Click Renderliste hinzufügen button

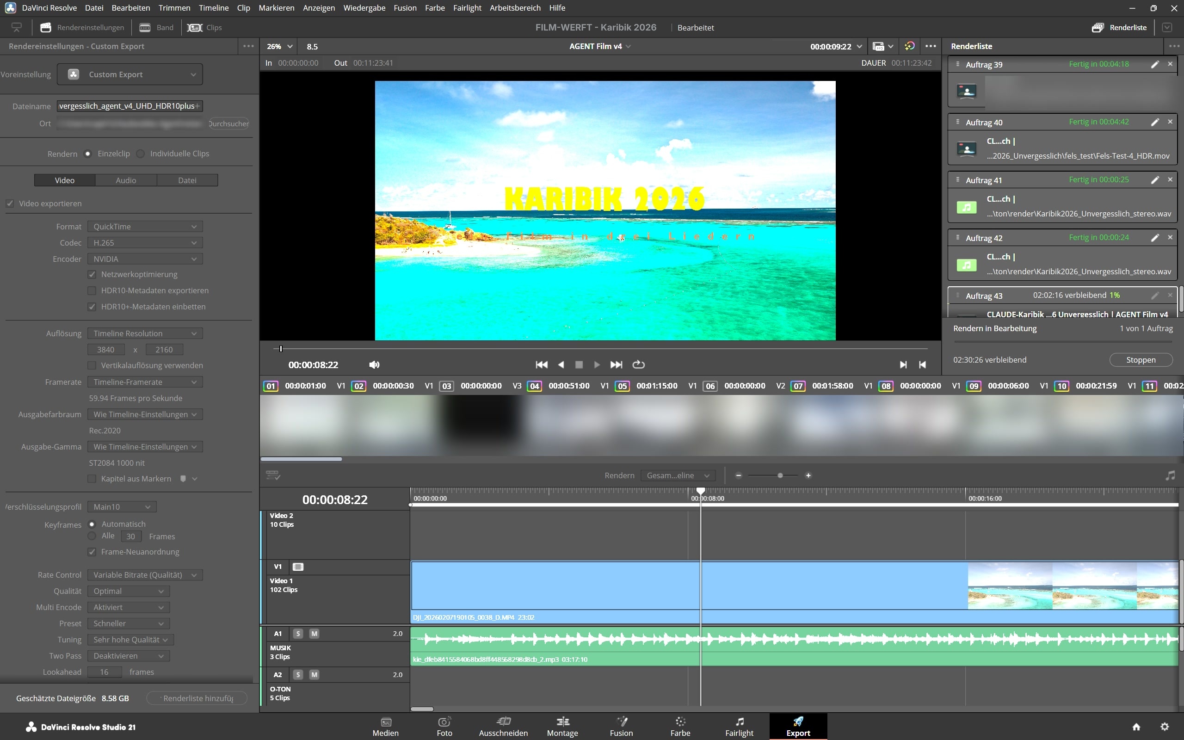coord(197,698)
